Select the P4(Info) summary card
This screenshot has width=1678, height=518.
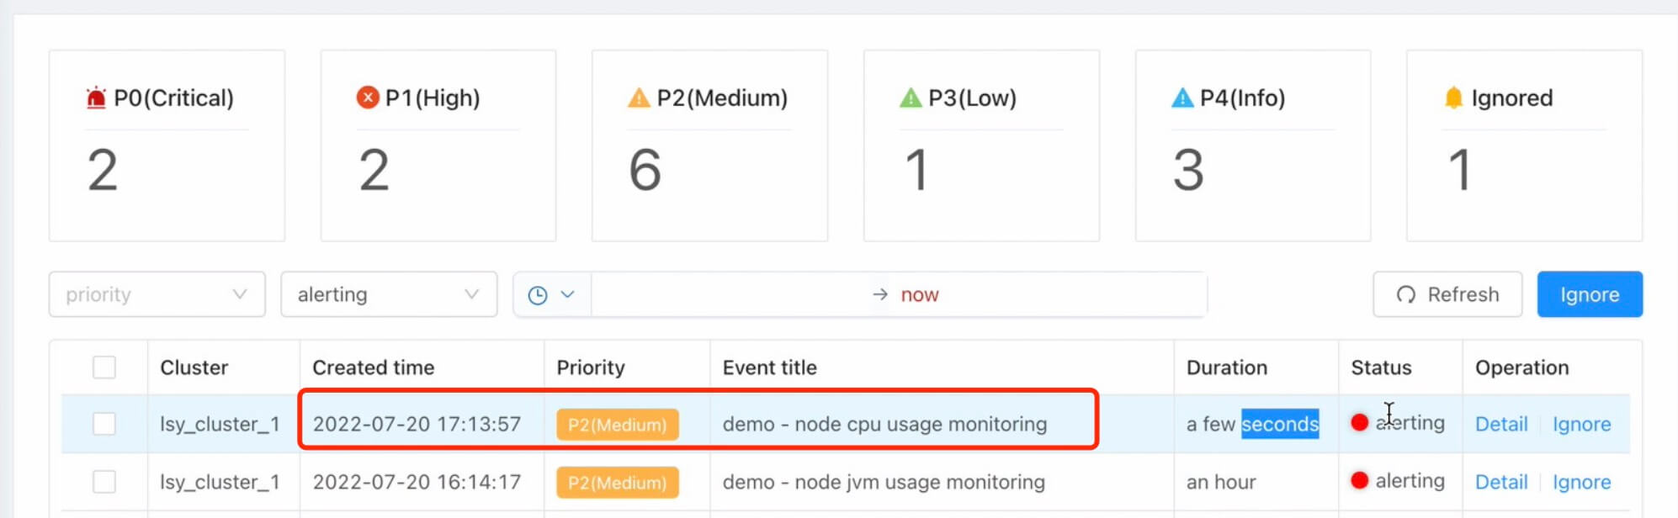click(1252, 145)
